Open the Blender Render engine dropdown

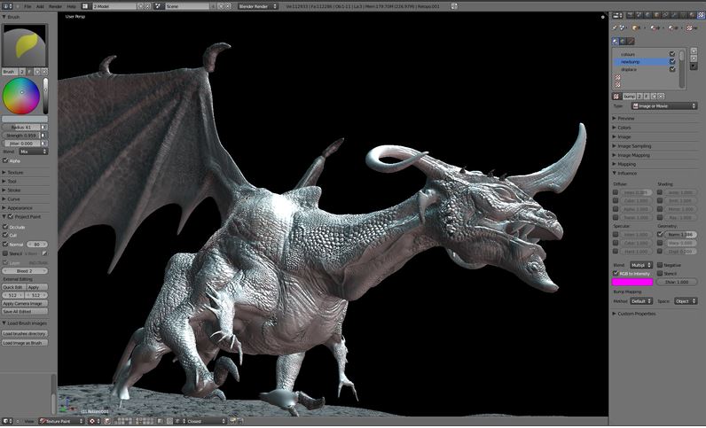click(258, 6)
